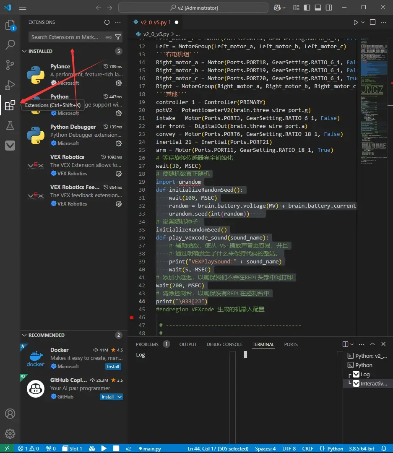Select Interactive terminal in list

click(367, 384)
